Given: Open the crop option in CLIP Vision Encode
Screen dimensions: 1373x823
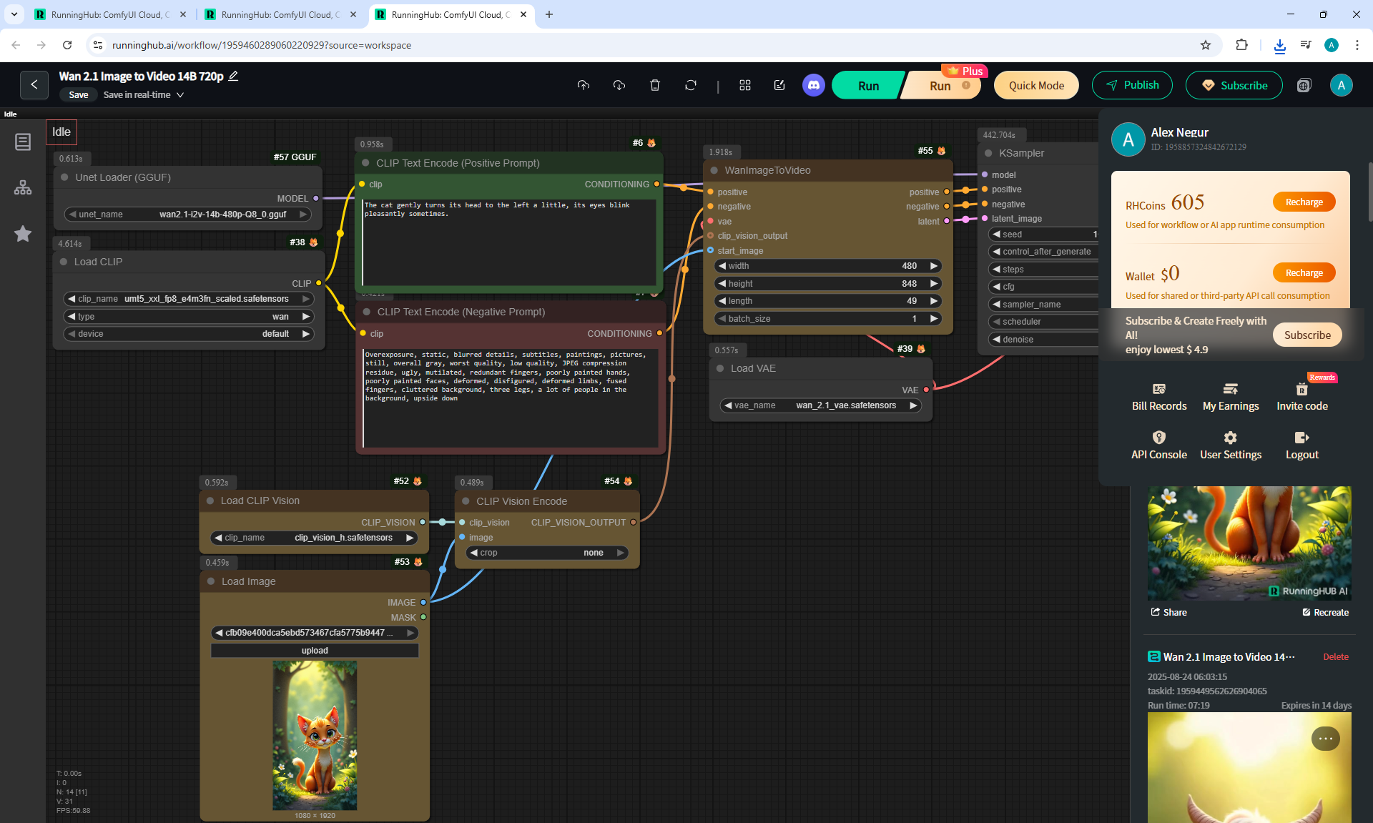Looking at the screenshot, I should [547, 553].
